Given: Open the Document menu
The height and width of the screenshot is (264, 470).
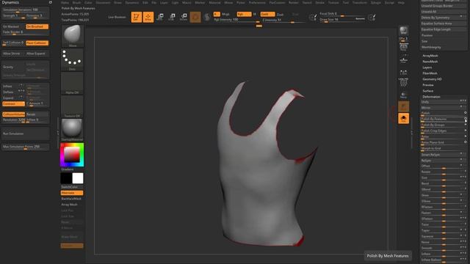Looking at the screenshot, I should [x=103, y=2].
